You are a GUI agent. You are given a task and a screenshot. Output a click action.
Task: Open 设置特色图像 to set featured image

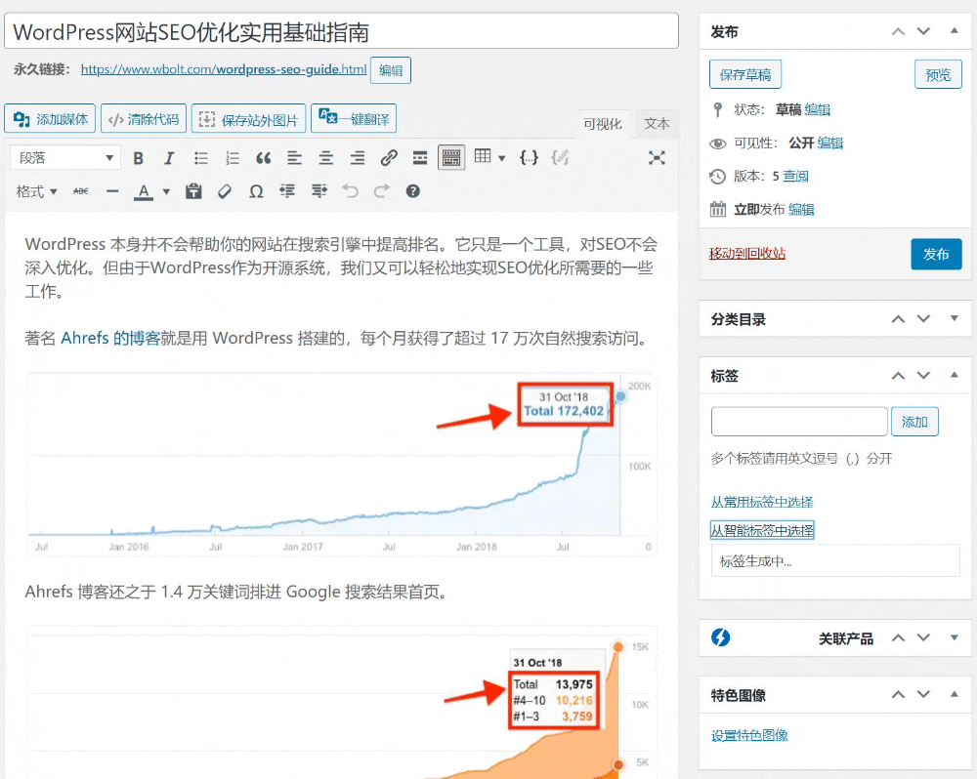click(x=750, y=735)
